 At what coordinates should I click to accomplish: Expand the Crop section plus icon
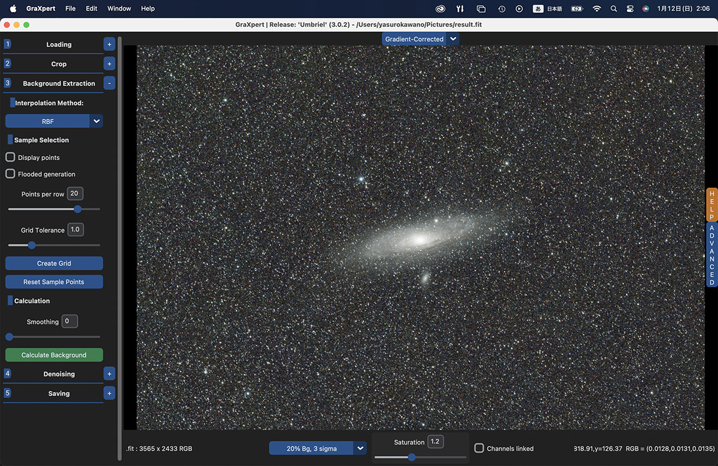[109, 63]
